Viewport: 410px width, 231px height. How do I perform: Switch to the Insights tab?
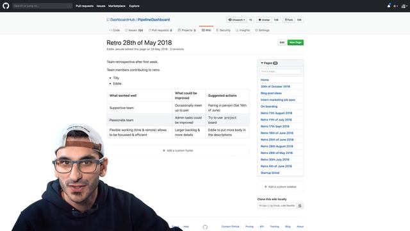[243, 30]
